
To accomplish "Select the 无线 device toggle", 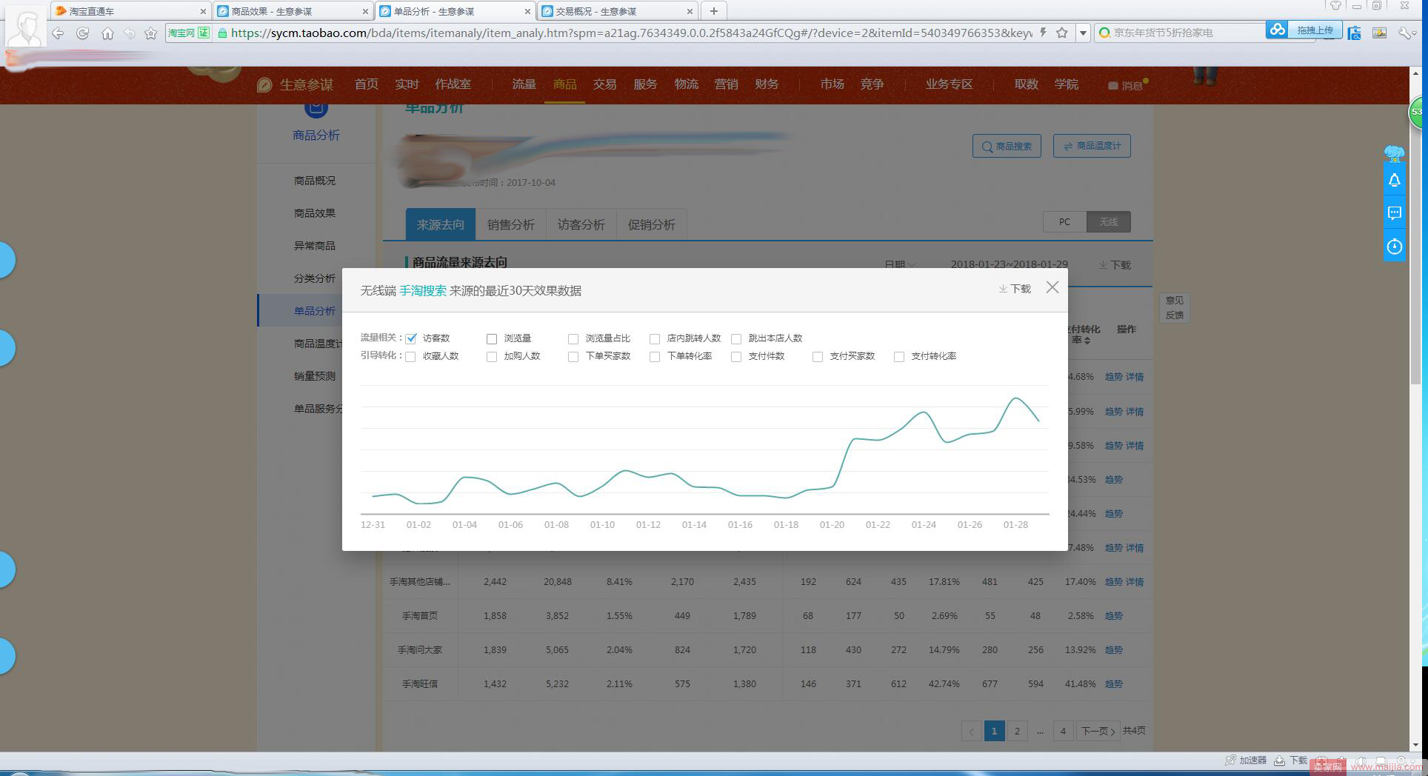I will tap(1109, 222).
